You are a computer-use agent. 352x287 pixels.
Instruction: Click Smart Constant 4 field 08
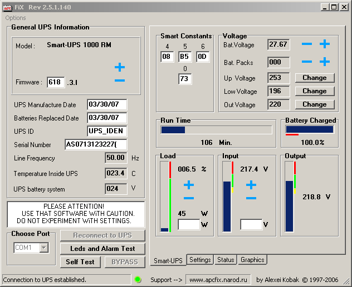(x=167, y=57)
